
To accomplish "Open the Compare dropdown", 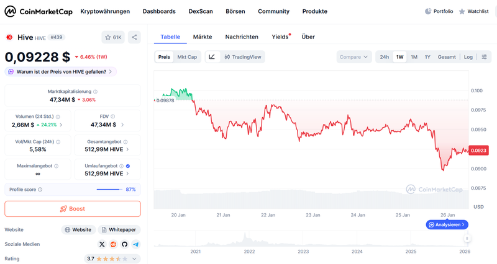I will tap(354, 57).
